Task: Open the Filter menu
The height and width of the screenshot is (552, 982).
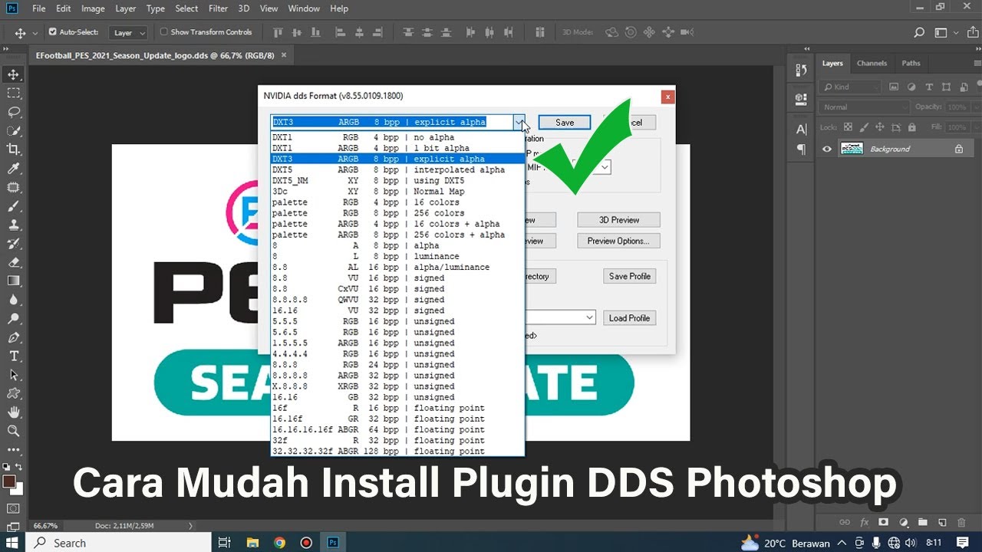Action: click(x=219, y=8)
